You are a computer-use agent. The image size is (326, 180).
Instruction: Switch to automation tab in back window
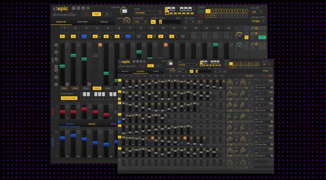83,22
